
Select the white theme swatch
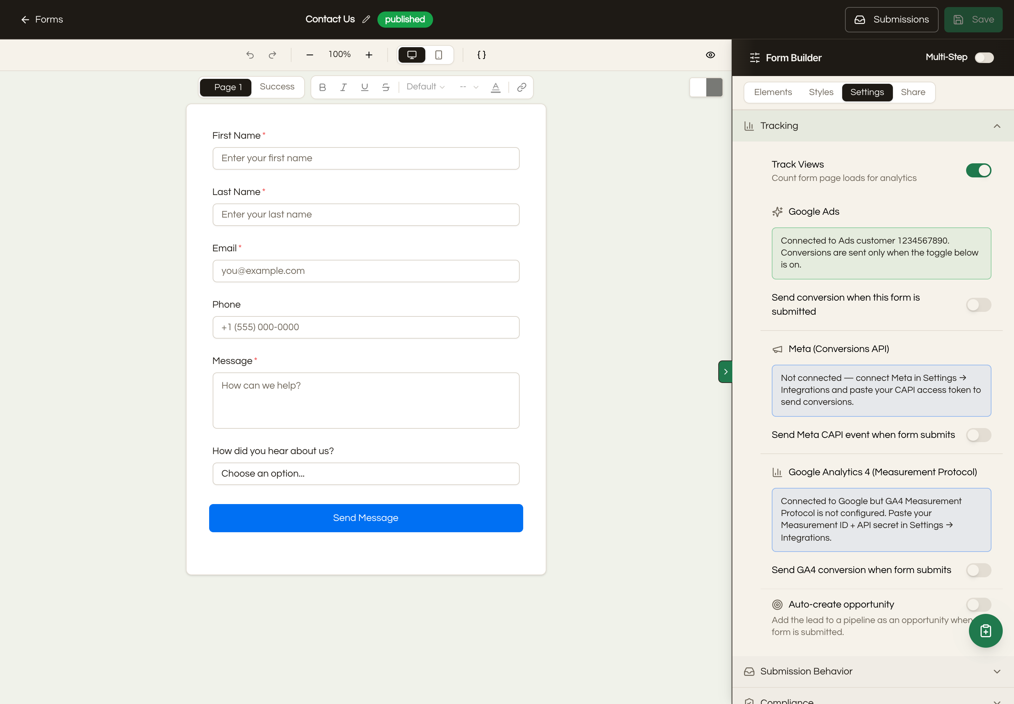[x=697, y=87]
